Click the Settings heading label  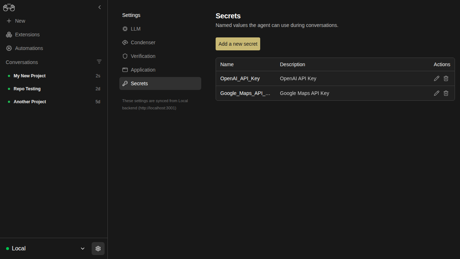131,15
